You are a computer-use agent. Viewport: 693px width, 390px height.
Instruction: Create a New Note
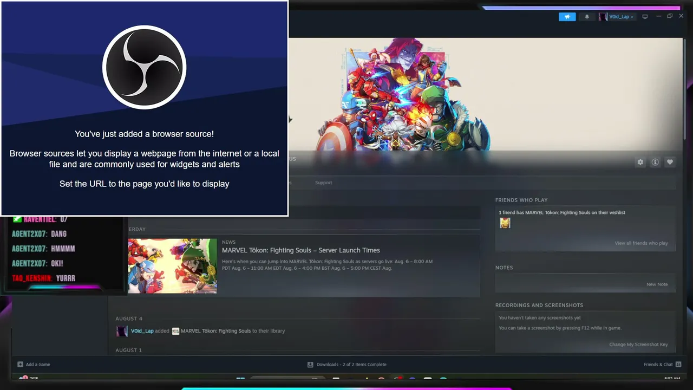pos(657,284)
